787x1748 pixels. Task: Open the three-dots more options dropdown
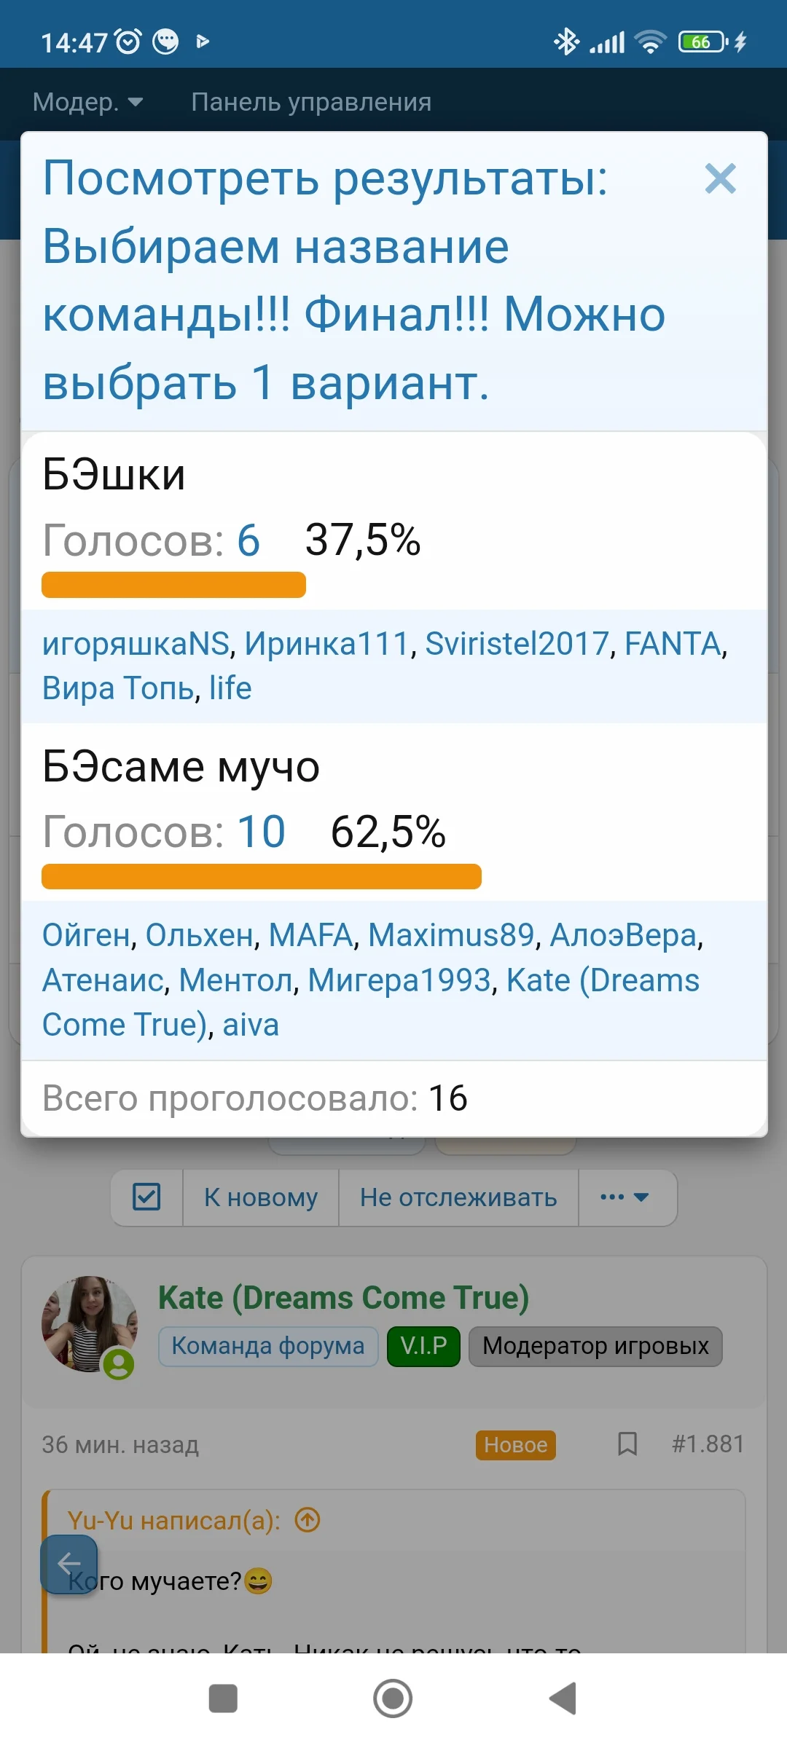coord(624,1197)
